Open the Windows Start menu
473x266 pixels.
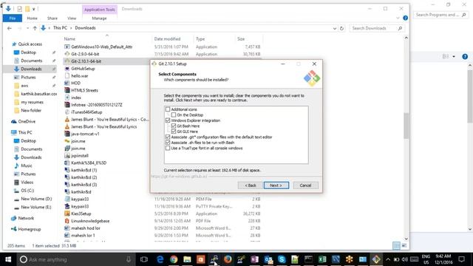[8, 259]
